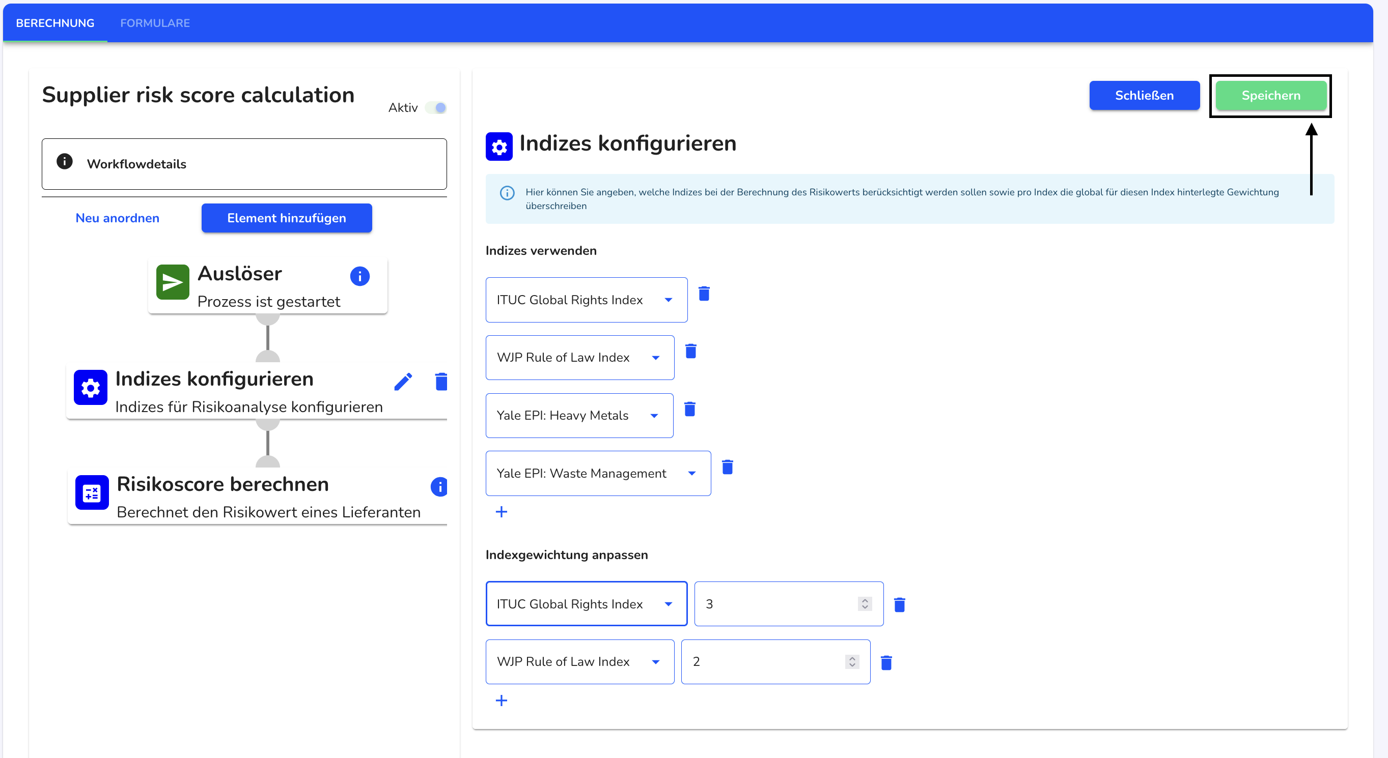Open the WJP Rule of Law Index weighting dropdown

[x=580, y=662]
